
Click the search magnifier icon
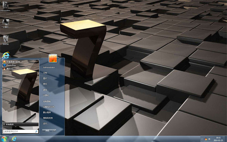point(36,131)
